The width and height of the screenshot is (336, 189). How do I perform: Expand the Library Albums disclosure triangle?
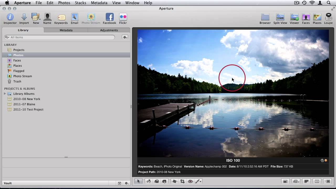[x=5, y=94]
